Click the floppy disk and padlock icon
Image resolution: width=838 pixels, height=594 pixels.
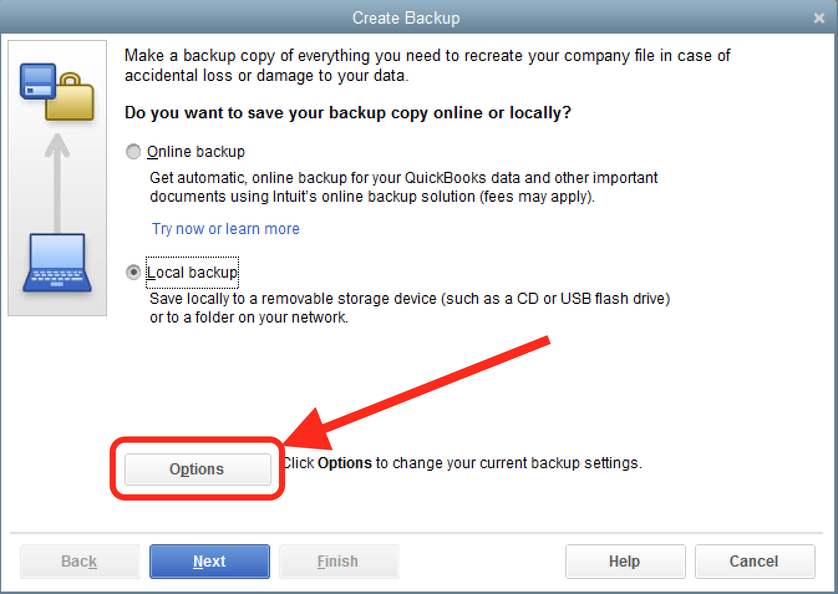[x=57, y=92]
